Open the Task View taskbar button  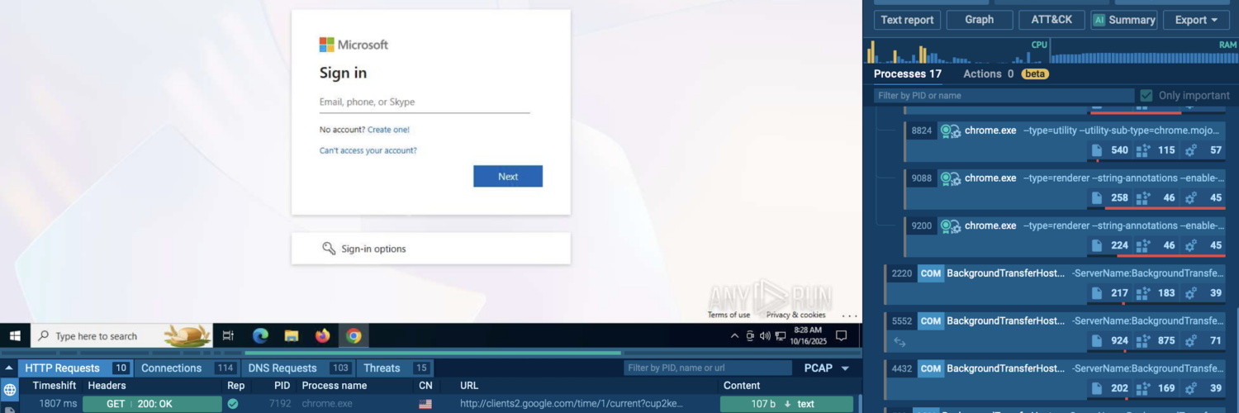229,335
